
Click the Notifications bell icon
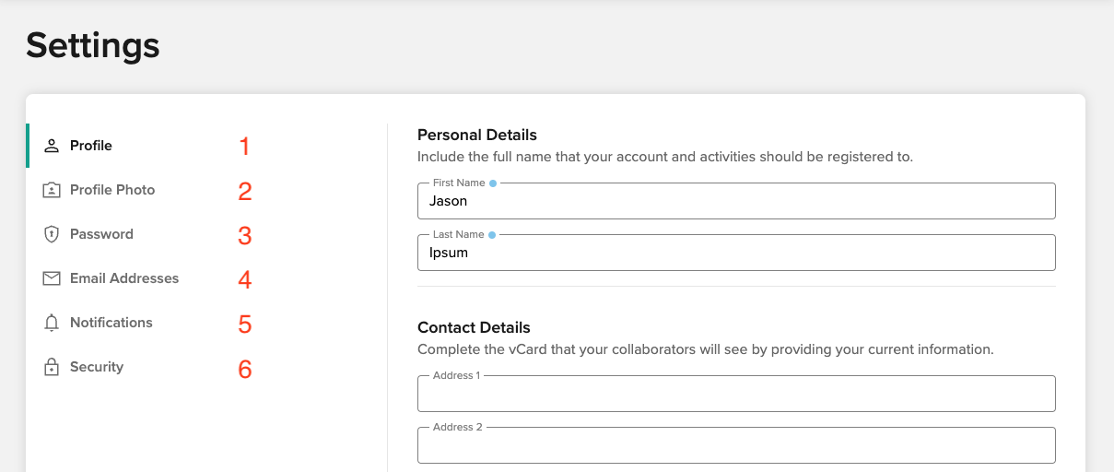coord(52,323)
